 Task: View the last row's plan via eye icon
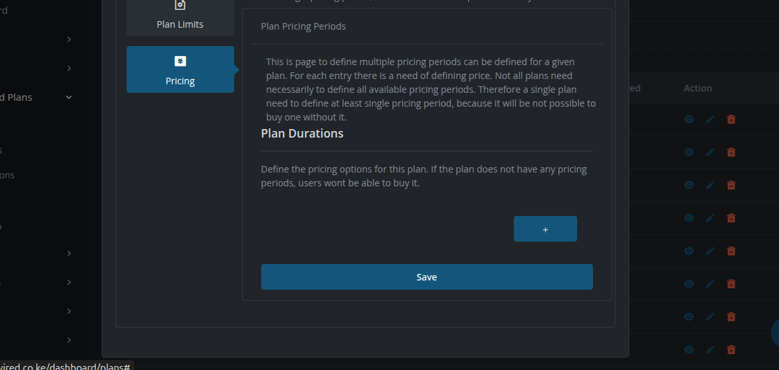click(x=689, y=350)
